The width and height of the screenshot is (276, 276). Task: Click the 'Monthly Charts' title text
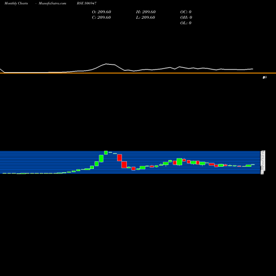[16, 3]
